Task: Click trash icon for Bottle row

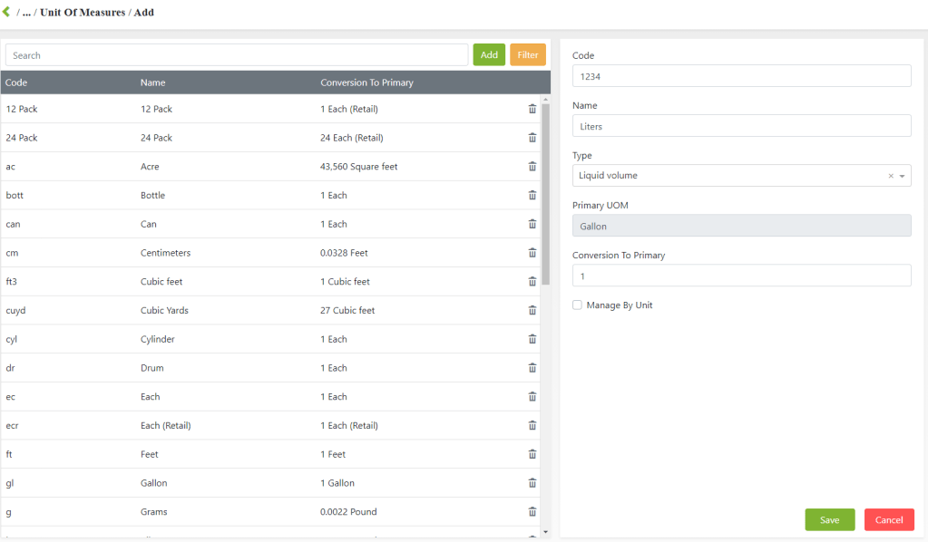Action: [532, 195]
